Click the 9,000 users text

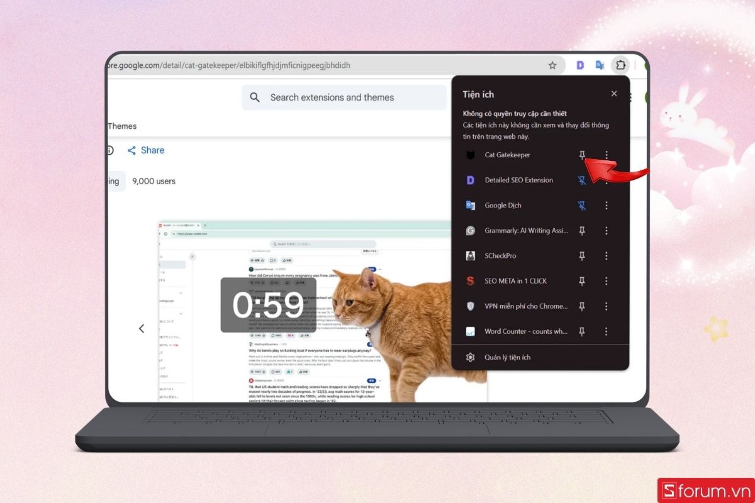coord(154,181)
